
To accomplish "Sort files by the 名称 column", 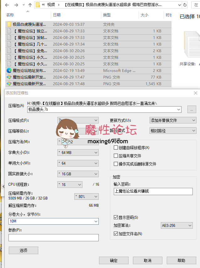I will [x=10, y=15].
